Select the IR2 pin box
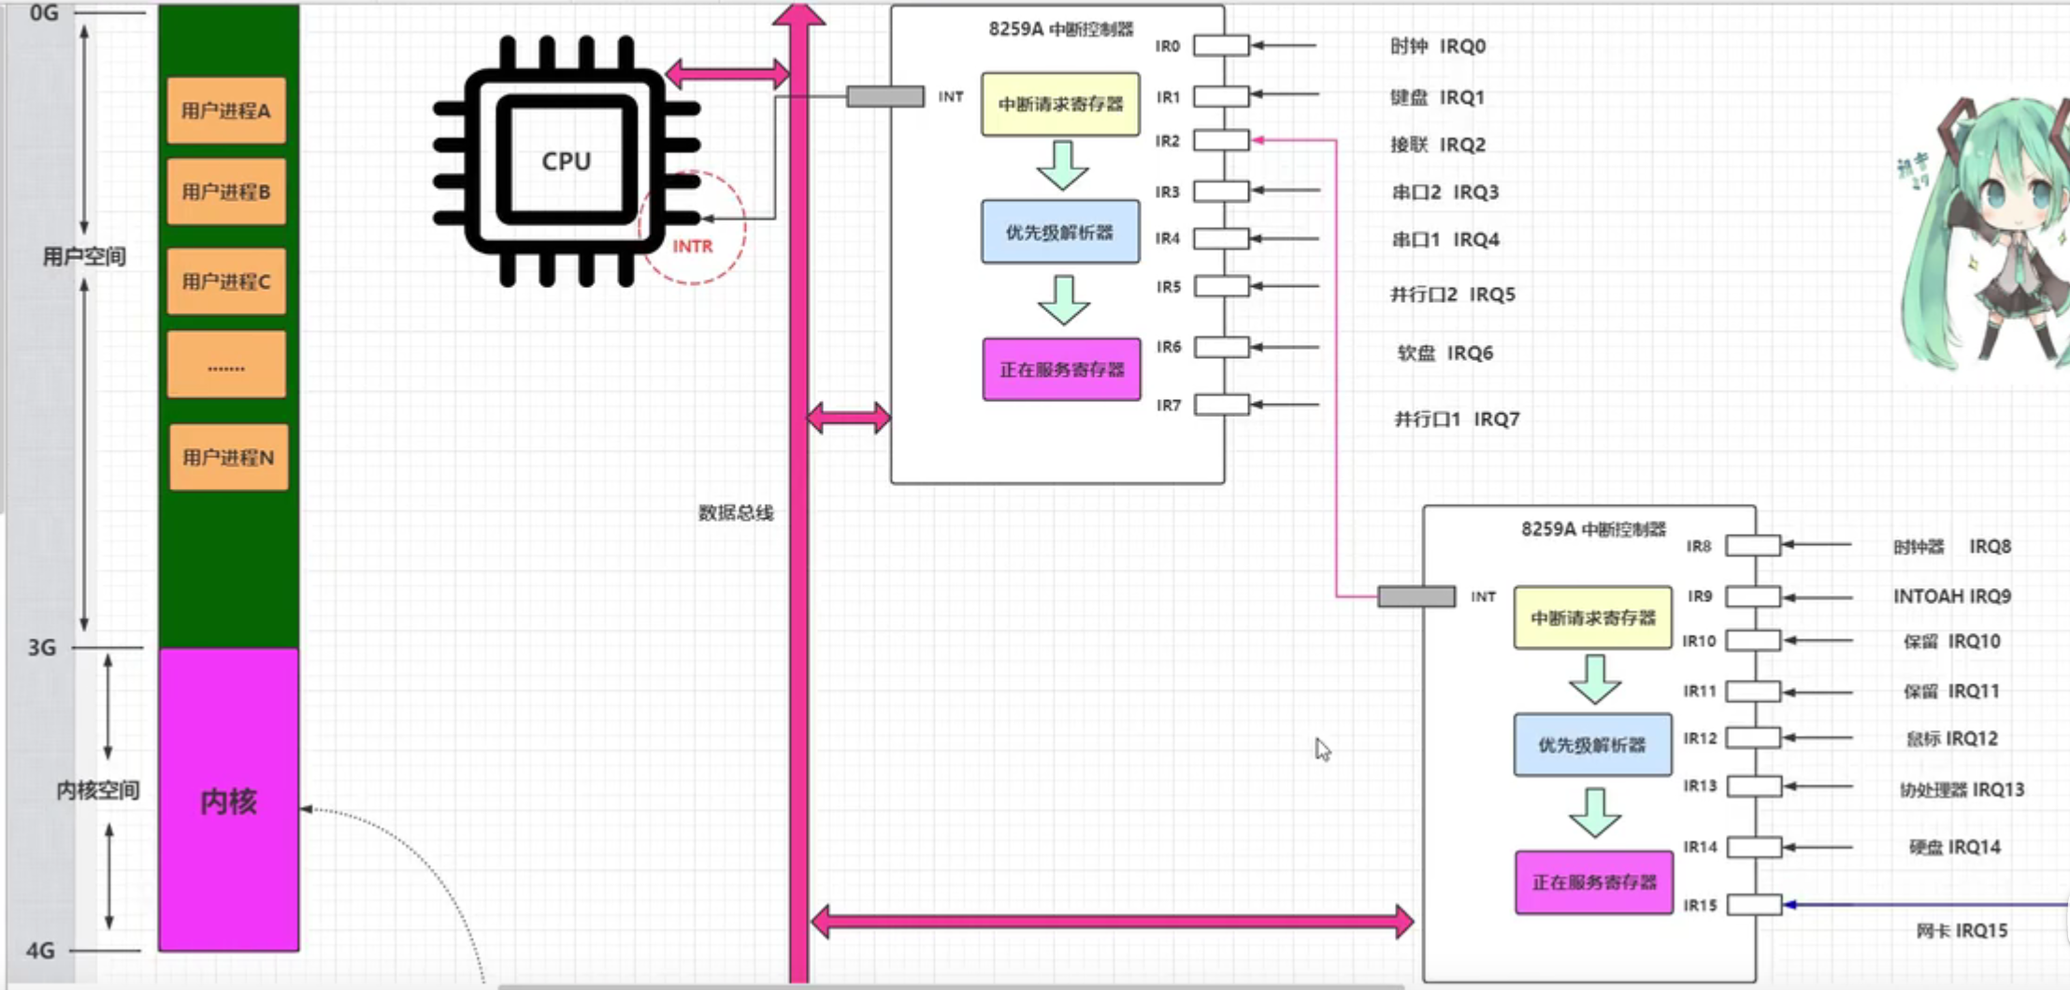The image size is (2070, 990). pyautogui.click(x=1222, y=140)
